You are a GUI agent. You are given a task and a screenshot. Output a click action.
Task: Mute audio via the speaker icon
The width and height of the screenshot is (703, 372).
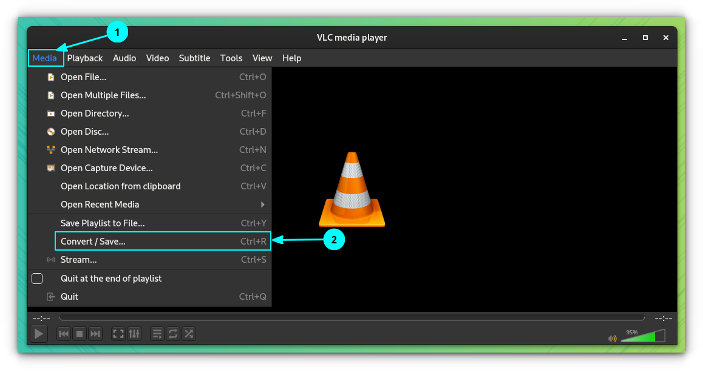pos(613,338)
